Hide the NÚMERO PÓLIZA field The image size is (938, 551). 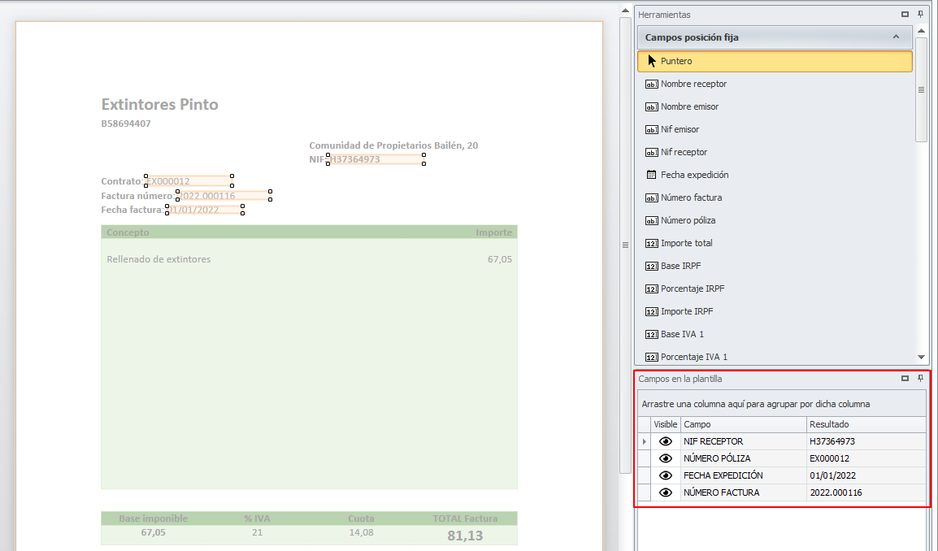coord(666,458)
